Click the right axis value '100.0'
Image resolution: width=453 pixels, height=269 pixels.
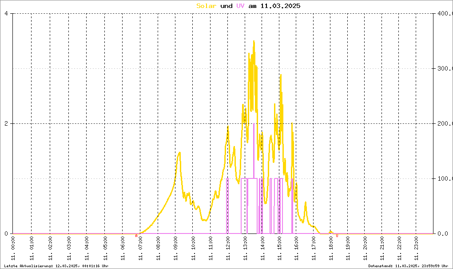point(445,178)
